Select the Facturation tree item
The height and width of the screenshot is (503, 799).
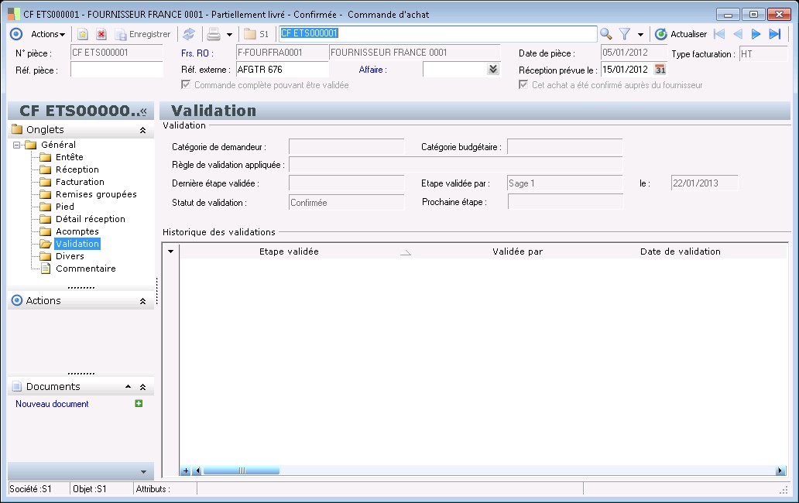(x=80, y=182)
